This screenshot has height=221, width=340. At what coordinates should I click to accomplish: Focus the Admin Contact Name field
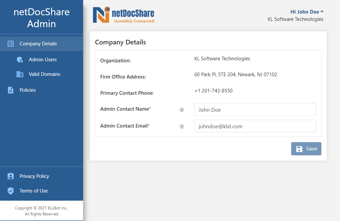click(x=255, y=109)
